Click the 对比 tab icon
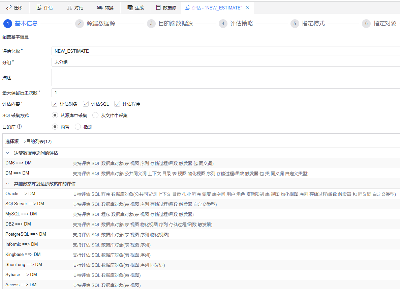Screen dimensions: 400x289 (x=69, y=8)
